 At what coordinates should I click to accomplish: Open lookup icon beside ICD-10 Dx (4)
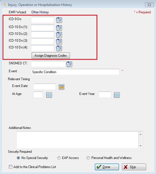59,48
